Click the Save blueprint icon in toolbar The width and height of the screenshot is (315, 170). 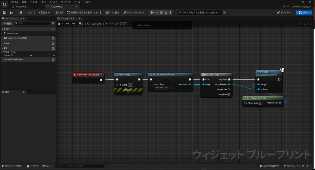4,13
